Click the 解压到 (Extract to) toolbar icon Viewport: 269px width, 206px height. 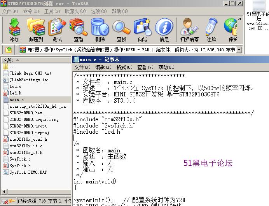(x=36, y=30)
